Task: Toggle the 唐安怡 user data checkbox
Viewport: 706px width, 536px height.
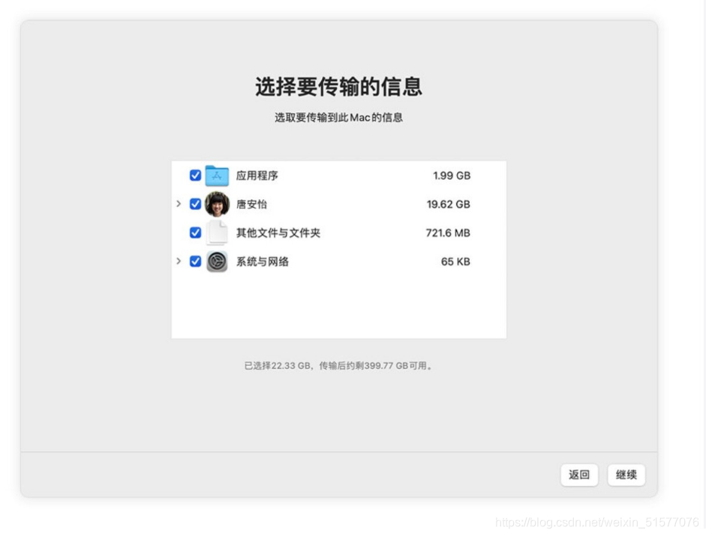Action: (x=195, y=204)
